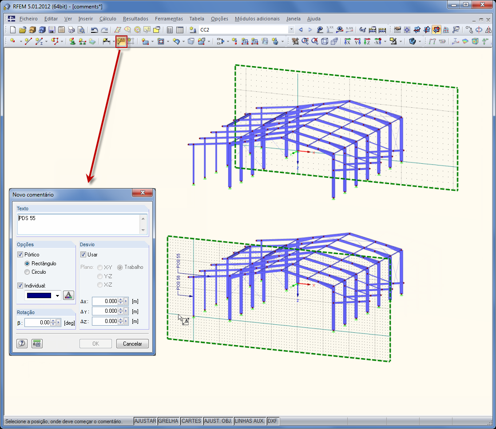The height and width of the screenshot is (429, 496).
Task: Click the Δx offset arrow button
Action: [126, 301]
